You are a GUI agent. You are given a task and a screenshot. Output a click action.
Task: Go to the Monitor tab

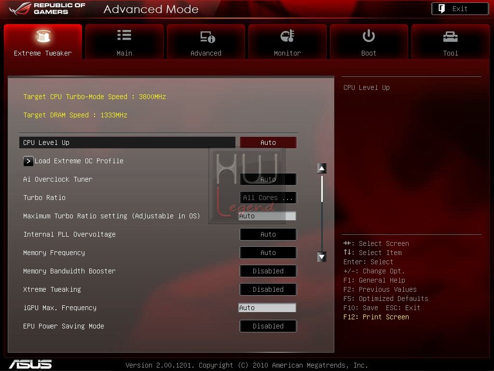(x=288, y=42)
